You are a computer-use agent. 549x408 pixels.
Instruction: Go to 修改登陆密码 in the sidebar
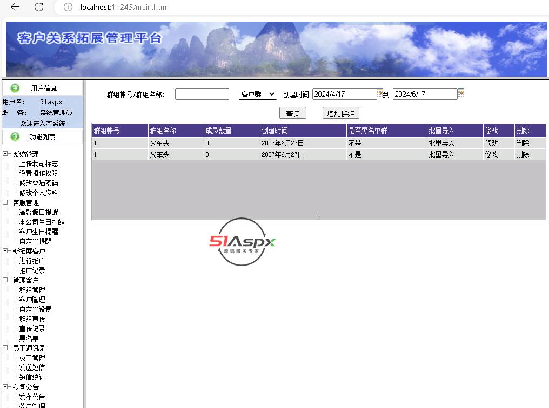tap(39, 183)
